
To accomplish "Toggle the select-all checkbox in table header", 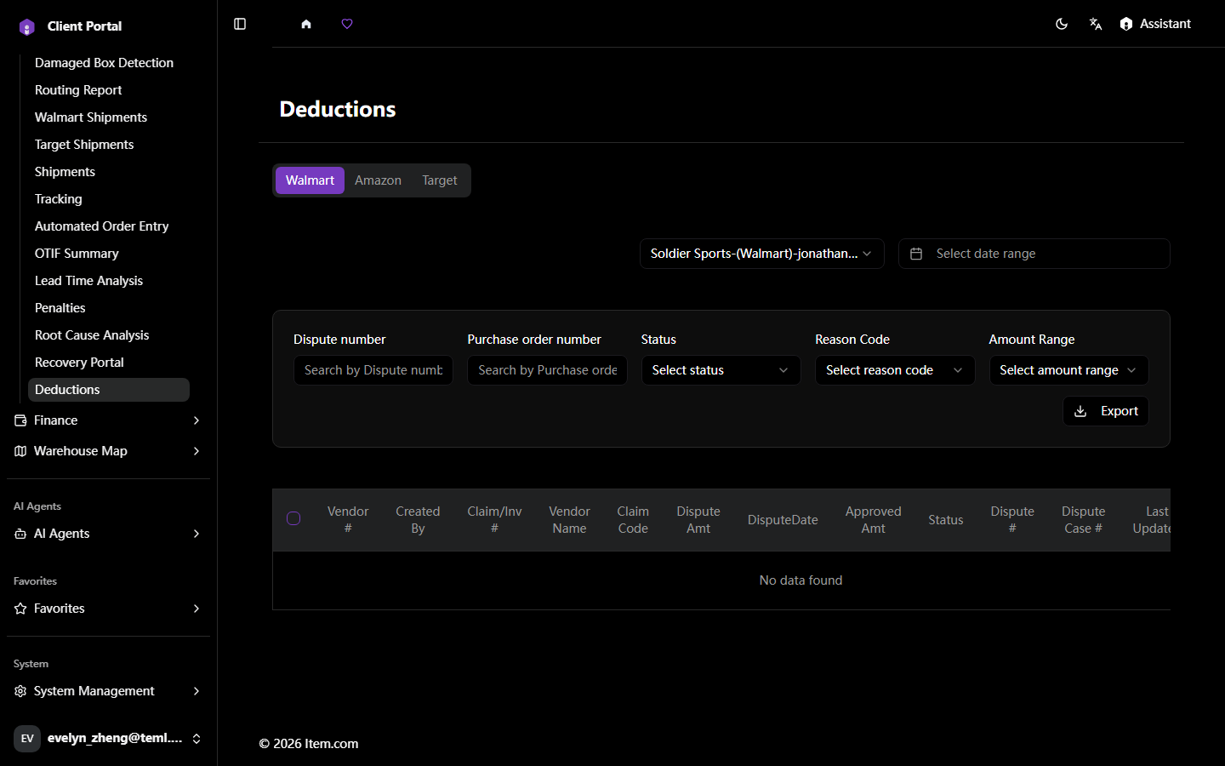I will [x=293, y=518].
